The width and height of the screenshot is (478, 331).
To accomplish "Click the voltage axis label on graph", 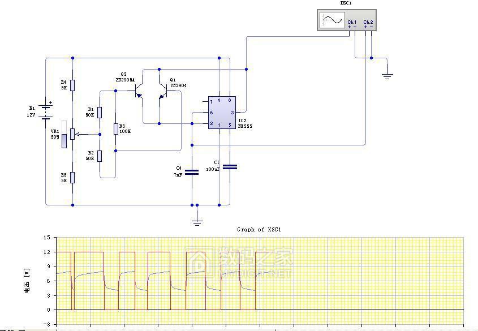I will pos(26,281).
